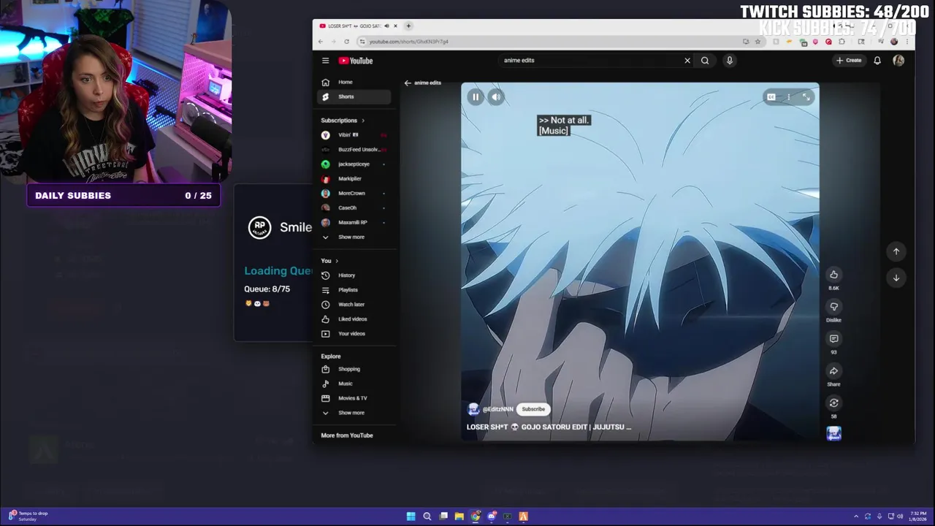Subscribe to @EditzNNN
The image size is (935, 526).
click(x=533, y=409)
